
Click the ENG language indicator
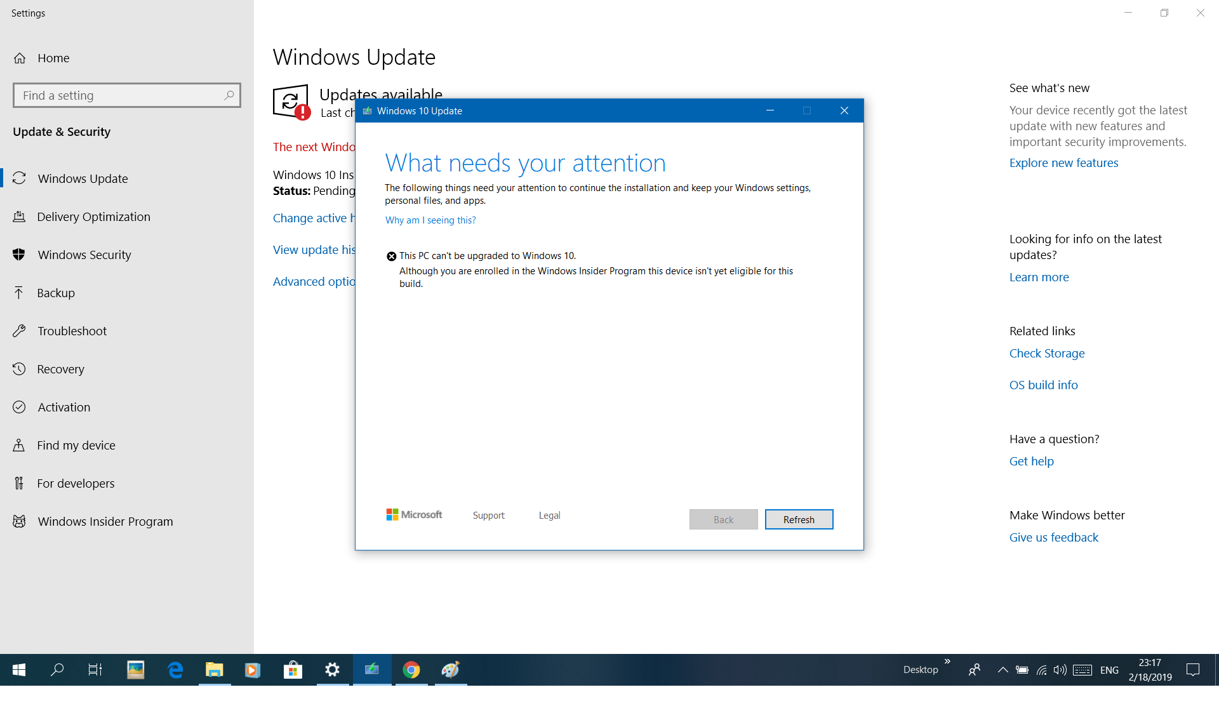(1109, 670)
